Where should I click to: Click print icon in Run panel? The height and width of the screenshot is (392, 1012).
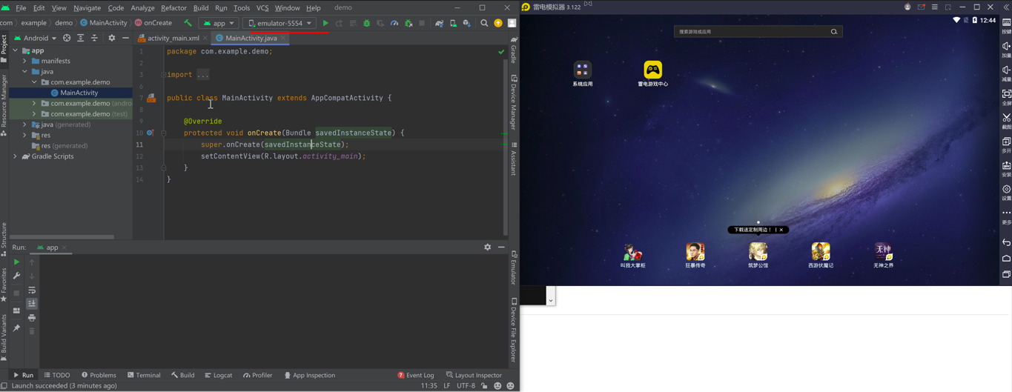point(32,317)
